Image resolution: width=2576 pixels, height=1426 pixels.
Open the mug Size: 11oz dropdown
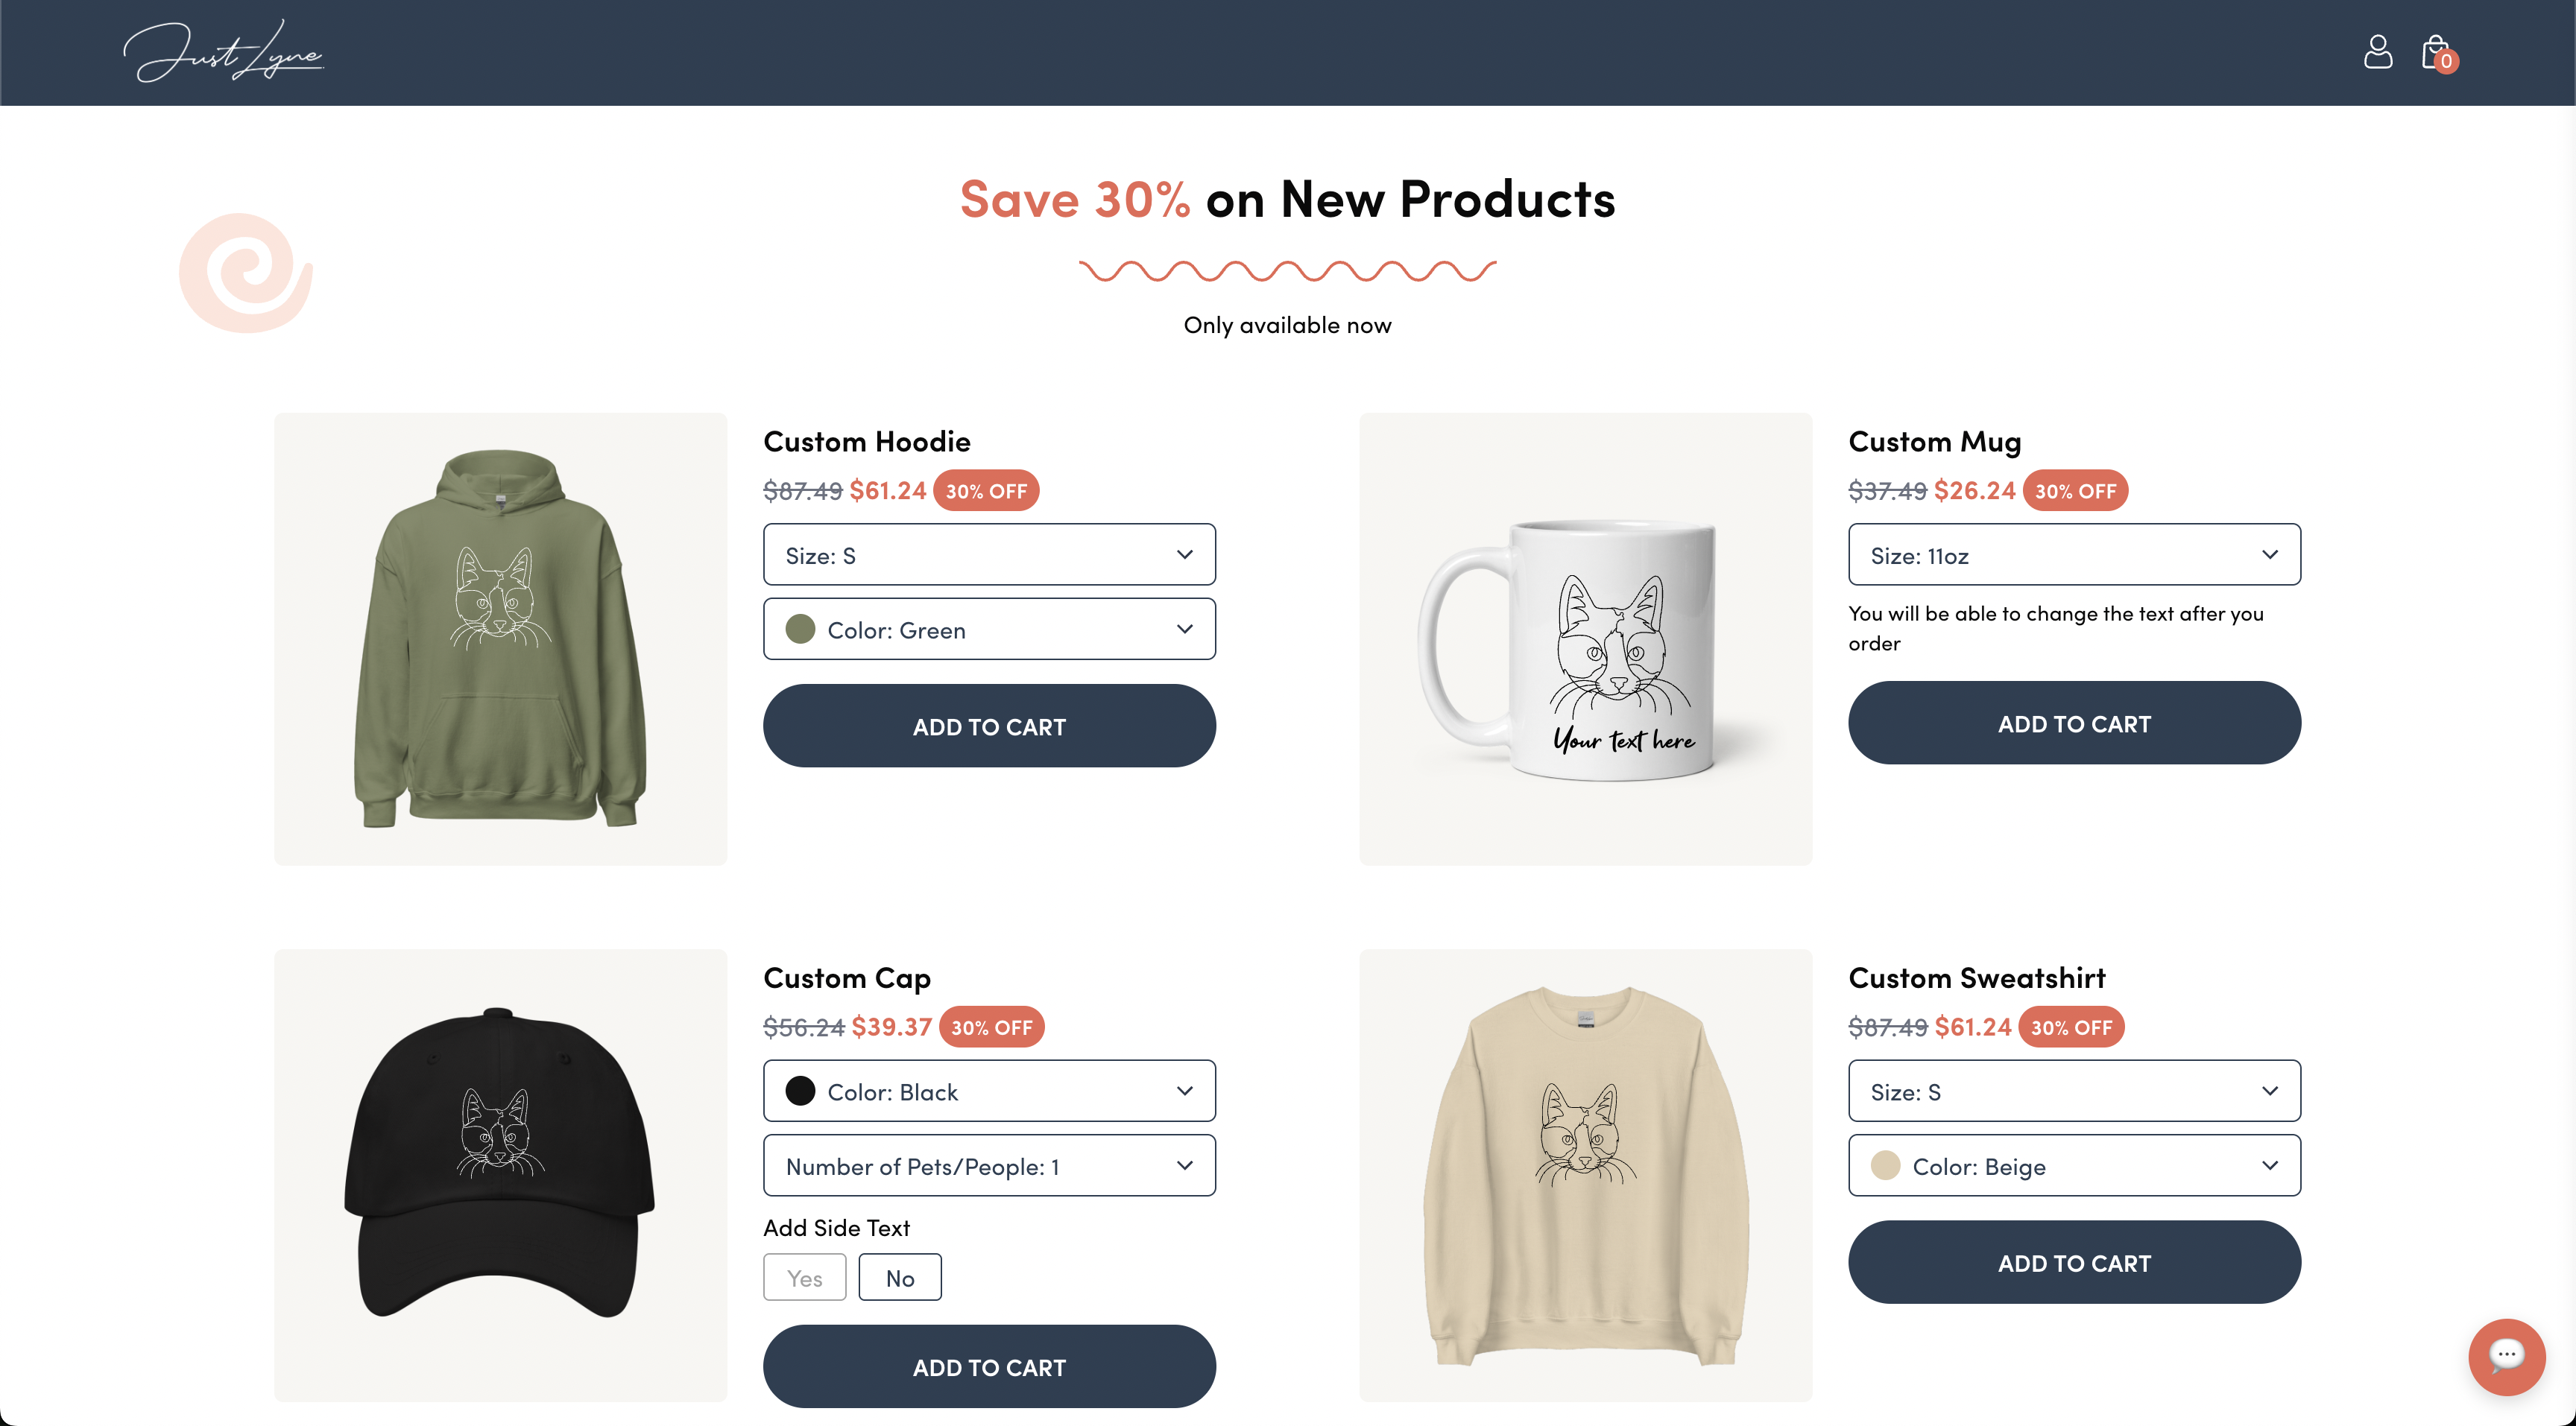point(2074,554)
